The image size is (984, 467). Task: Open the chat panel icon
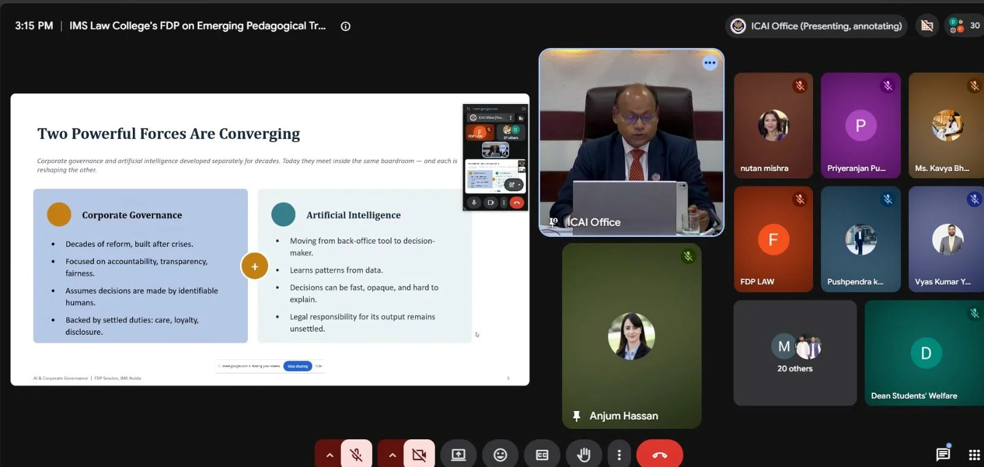click(943, 454)
